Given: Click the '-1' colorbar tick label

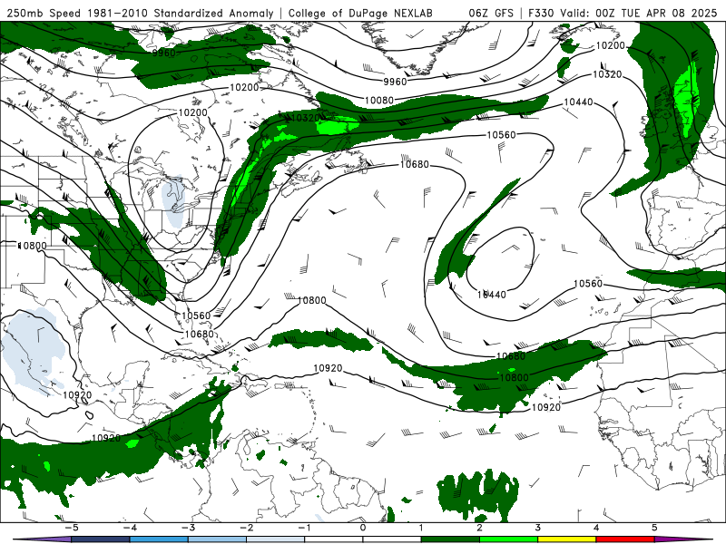Looking at the screenshot, I should [305, 528].
